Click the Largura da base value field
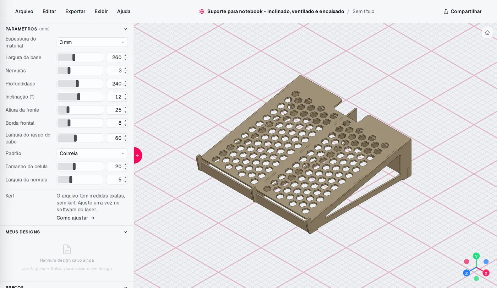 click(x=114, y=57)
